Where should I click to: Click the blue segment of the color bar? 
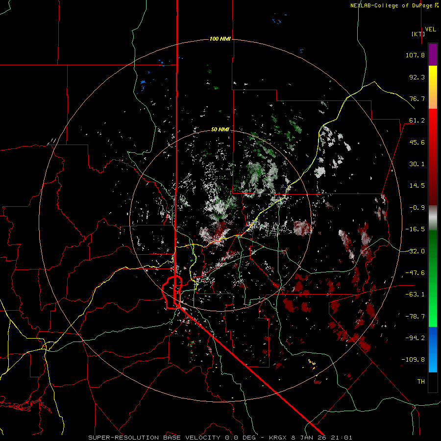(433, 349)
